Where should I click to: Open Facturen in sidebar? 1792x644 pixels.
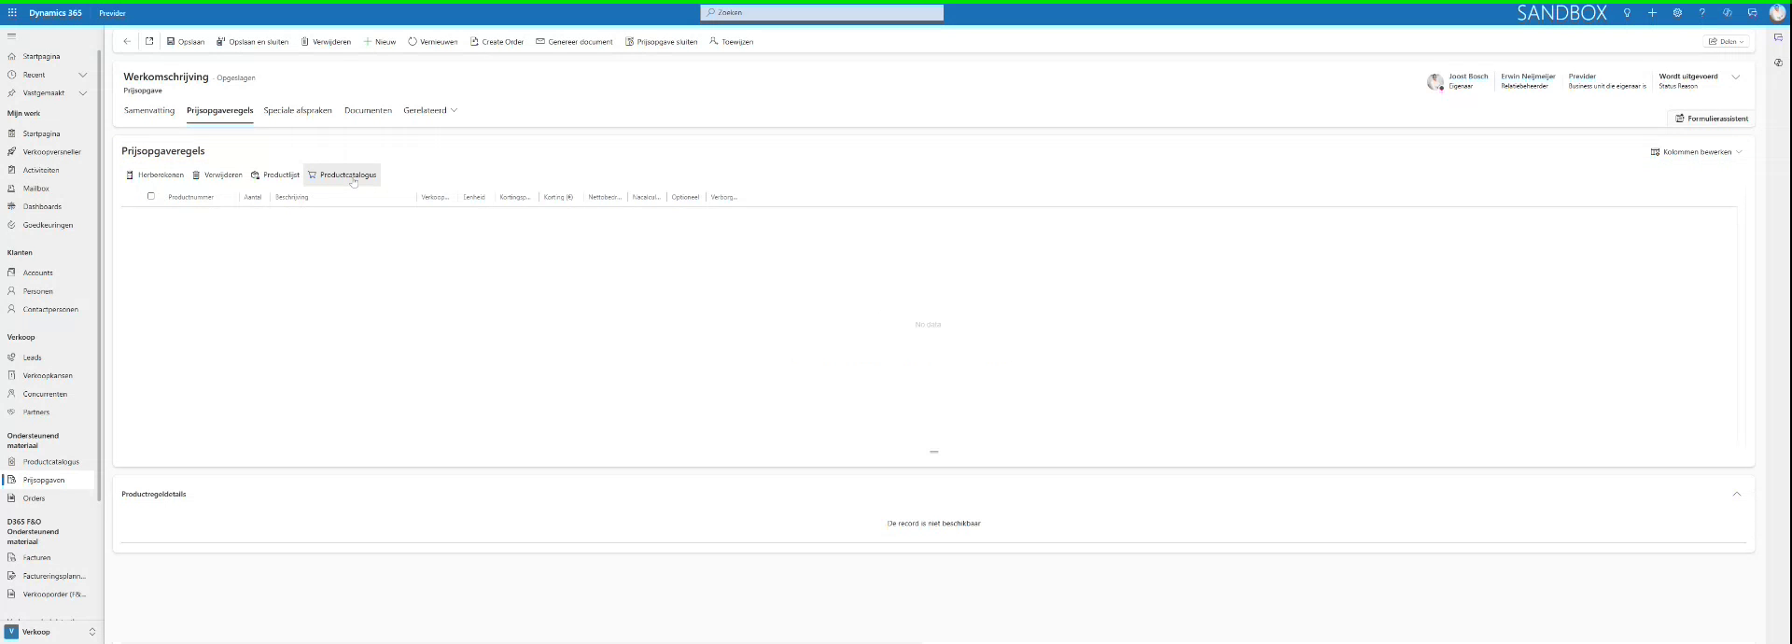point(36,558)
